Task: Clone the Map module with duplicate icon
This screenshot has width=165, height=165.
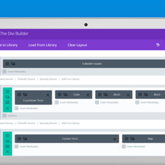Action: pos(132,138)
